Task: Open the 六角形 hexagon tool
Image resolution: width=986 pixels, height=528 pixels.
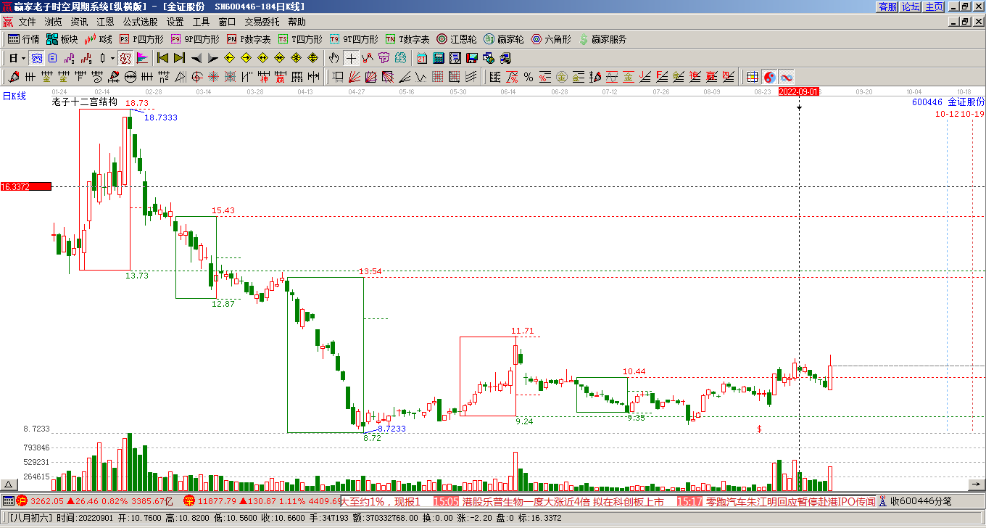Action: (551, 39)
